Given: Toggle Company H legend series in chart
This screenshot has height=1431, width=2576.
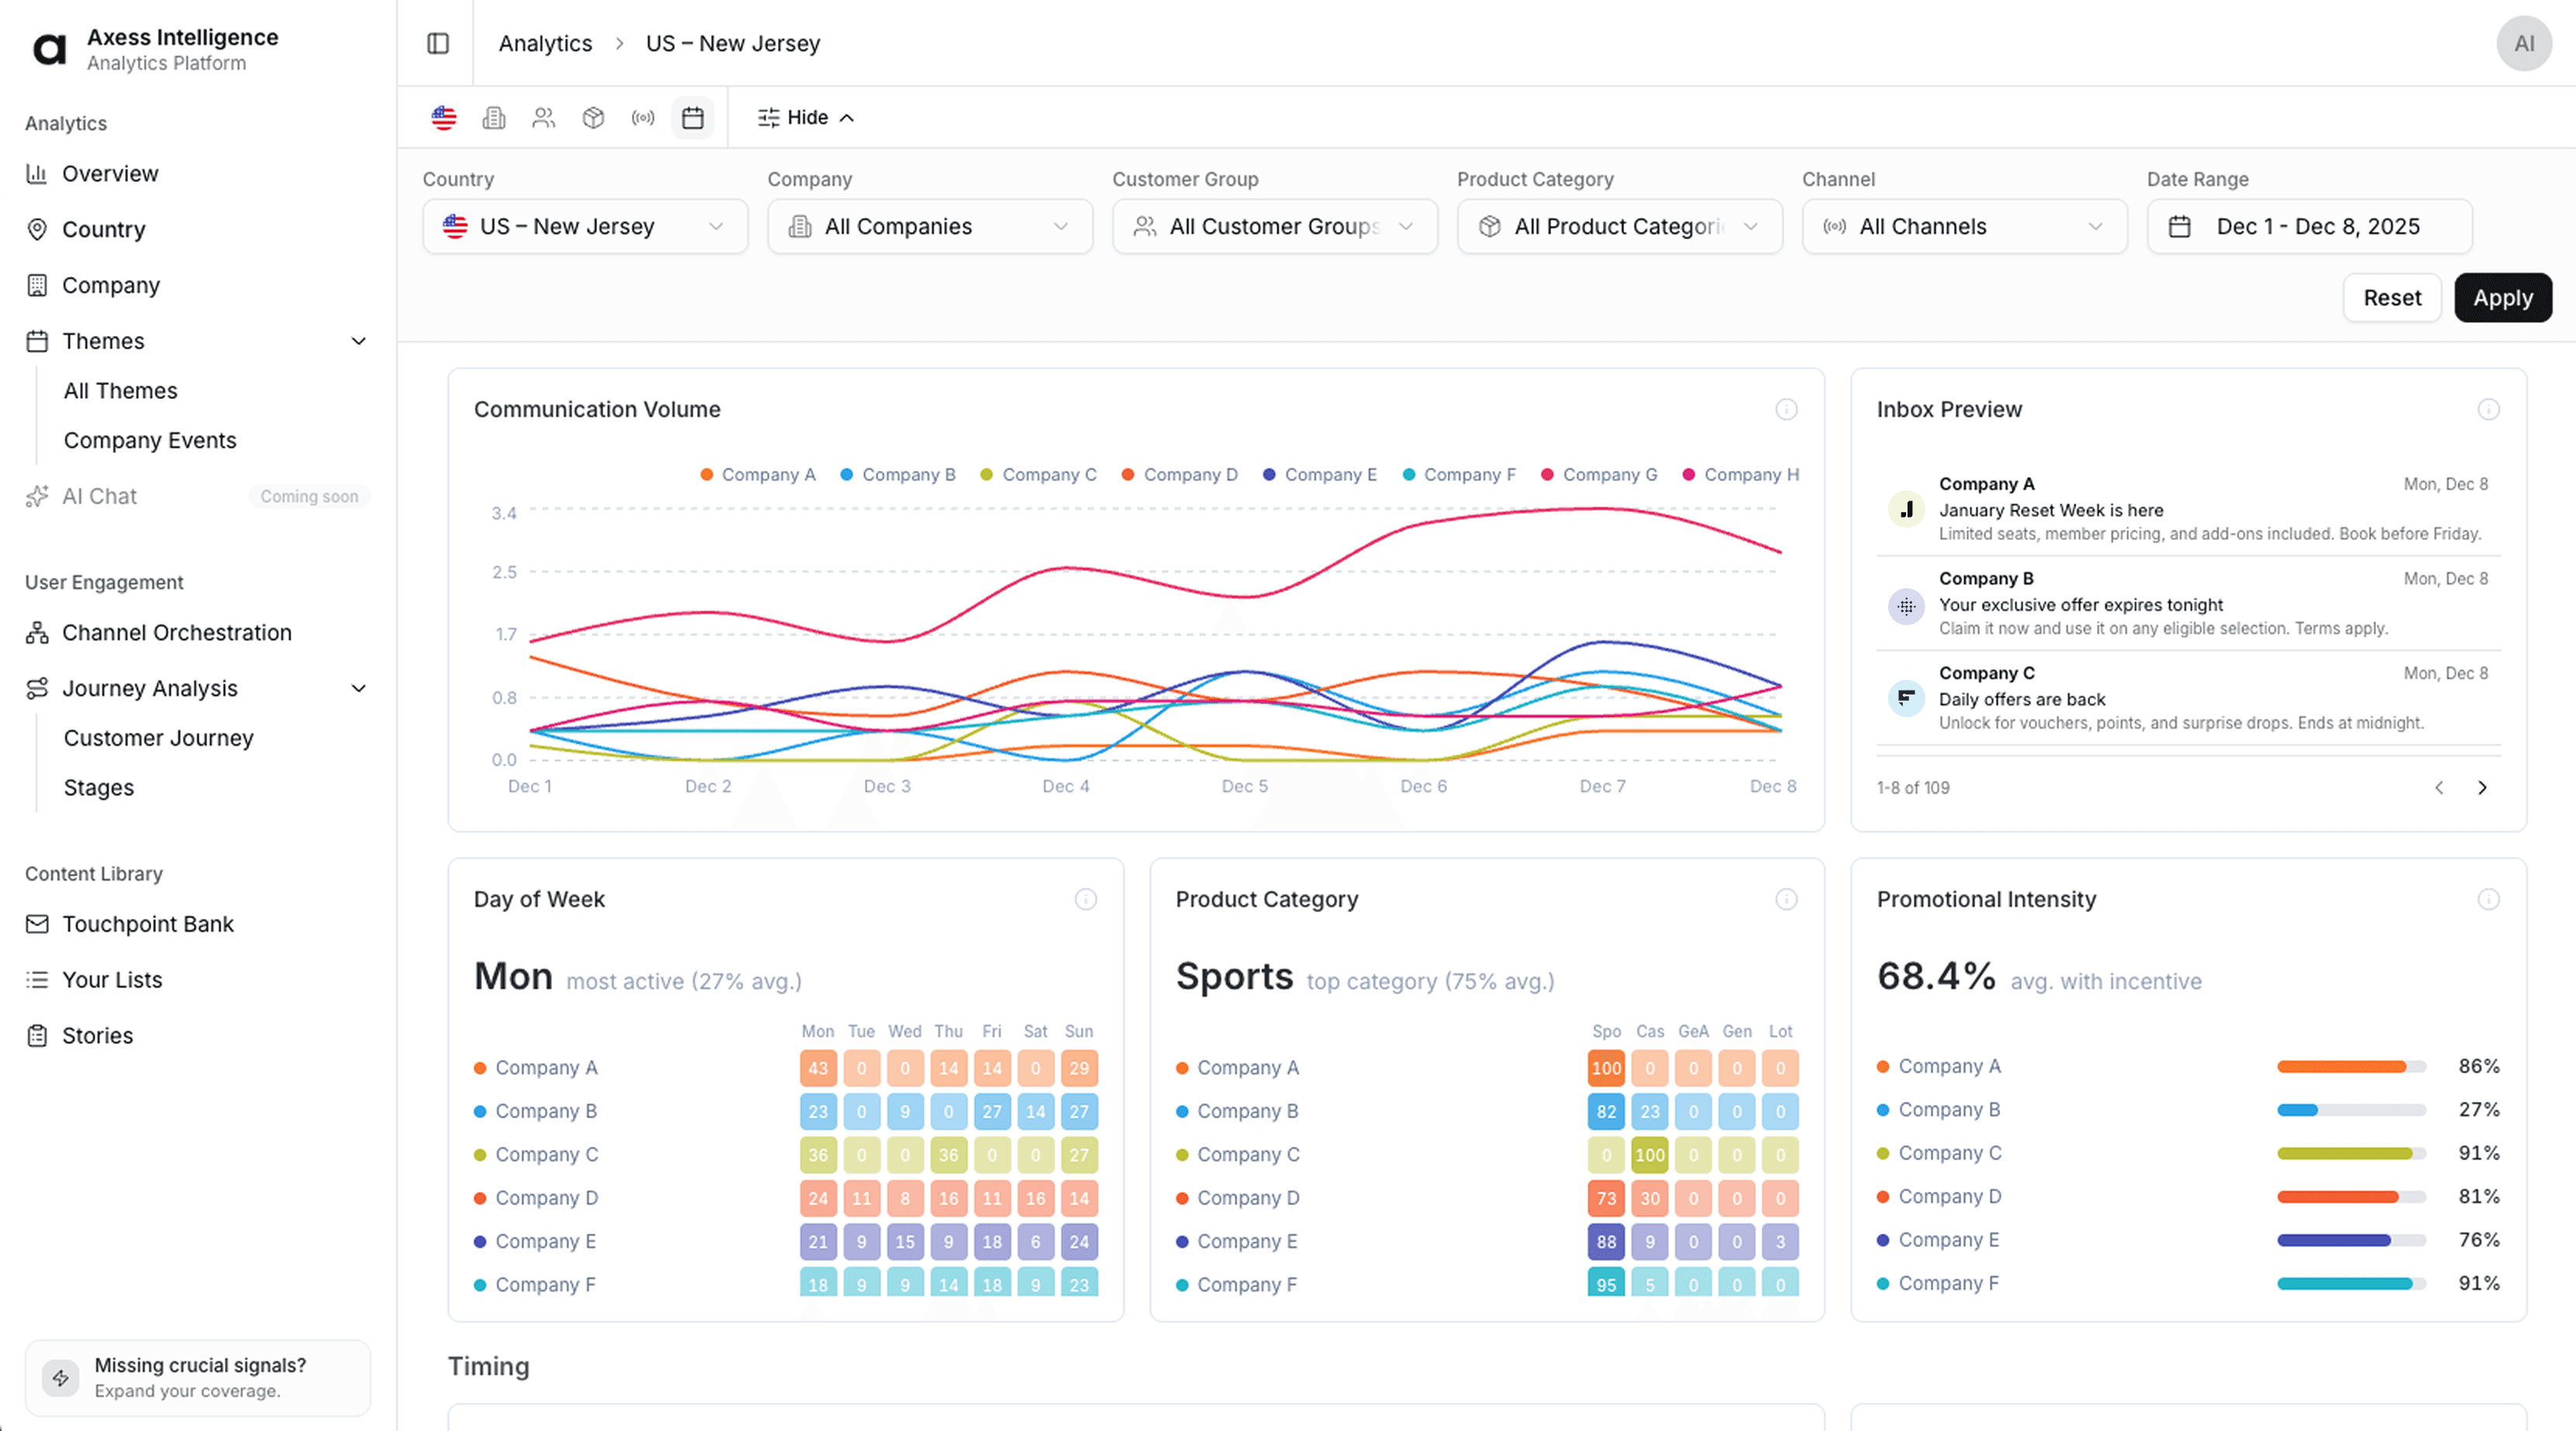Looking at the screenshot, I should (x=1741, y=475).
